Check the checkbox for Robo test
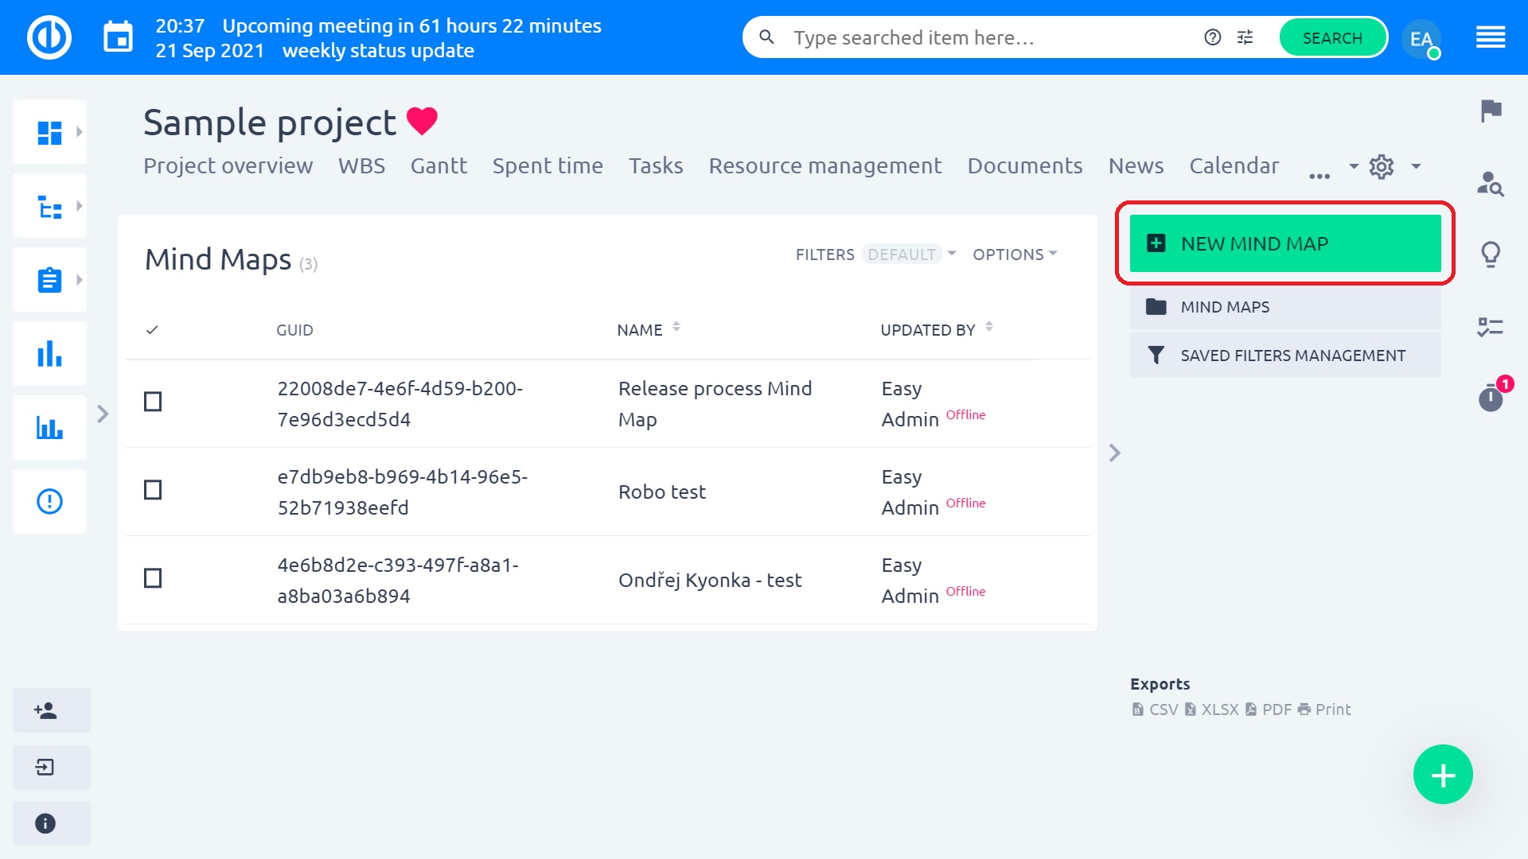 pos(152,491)
